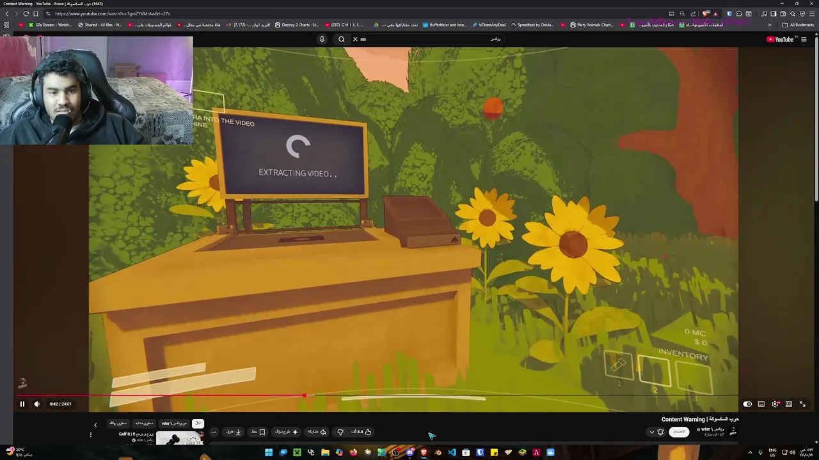This screenshot has width=819, height=460.
Task: Click the white subscribe button
Action: point(679,432)
